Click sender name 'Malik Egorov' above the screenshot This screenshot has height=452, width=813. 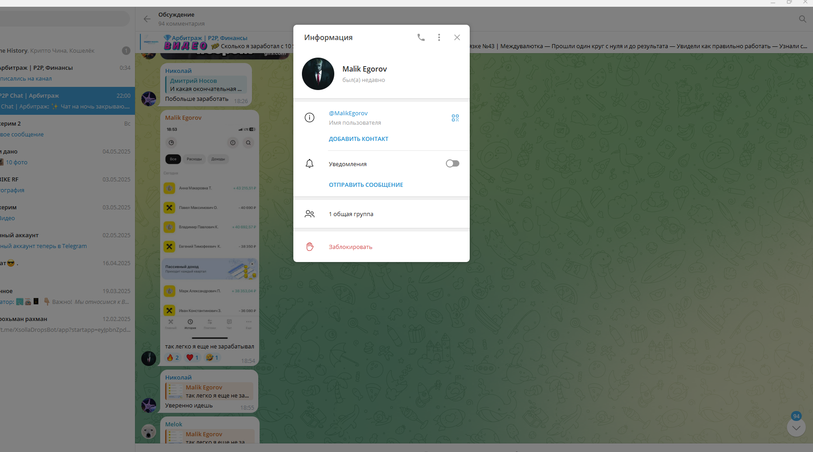[183, 118]
